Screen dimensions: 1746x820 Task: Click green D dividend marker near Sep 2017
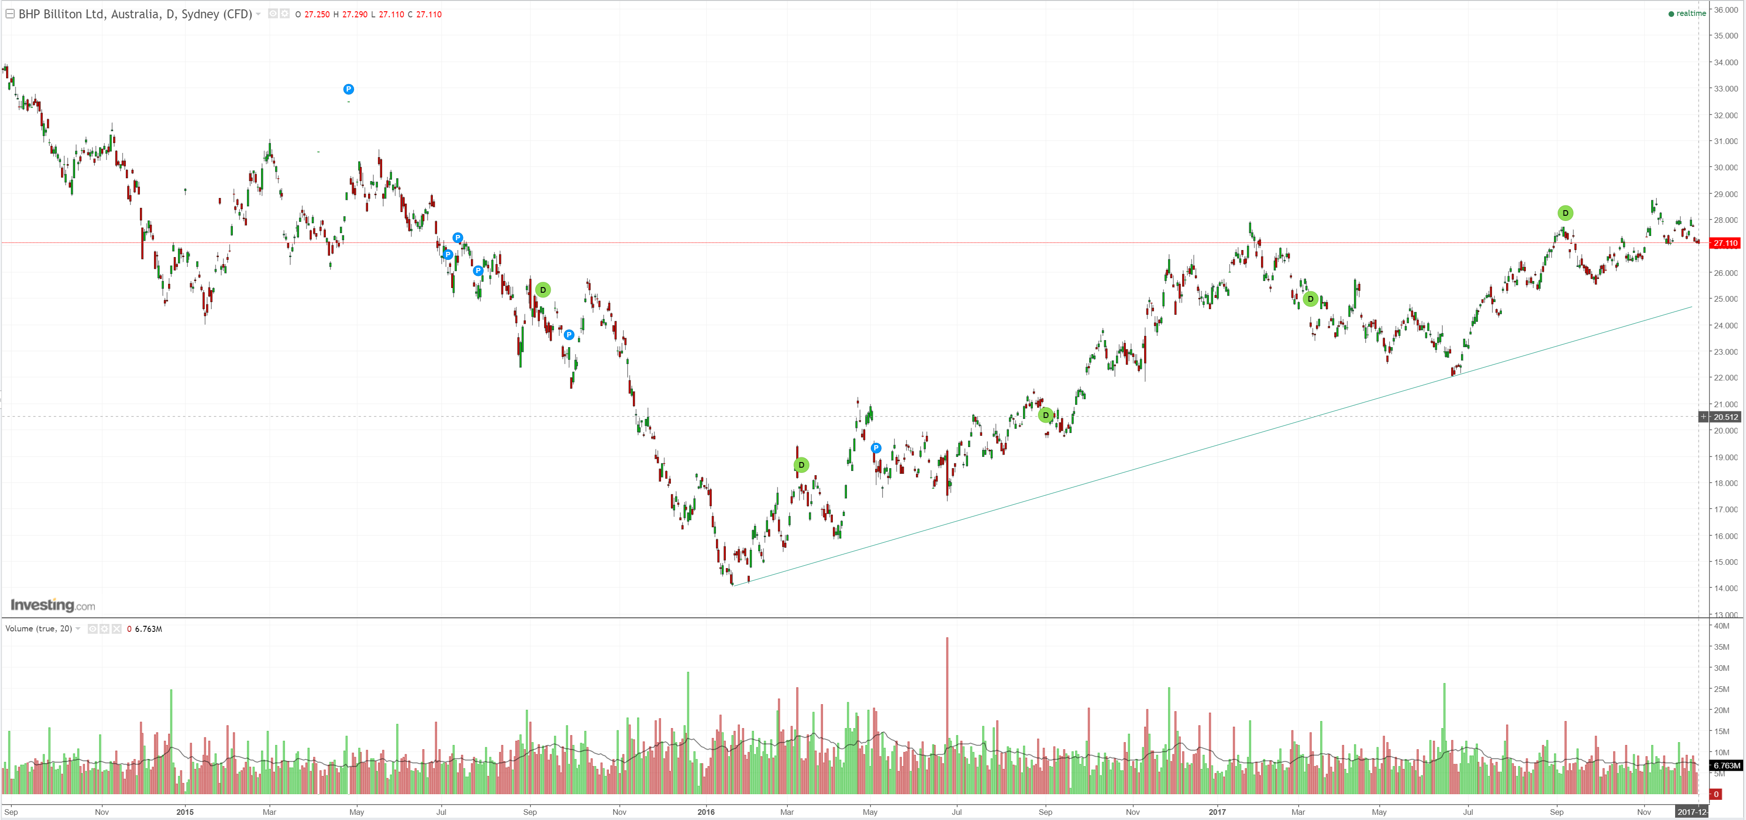tap(1565, 213)
